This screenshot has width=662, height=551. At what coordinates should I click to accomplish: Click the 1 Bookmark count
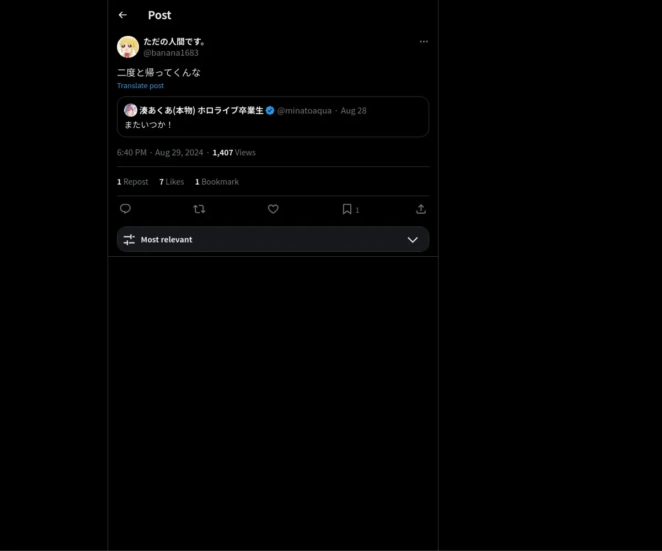[x=217, y=182]
